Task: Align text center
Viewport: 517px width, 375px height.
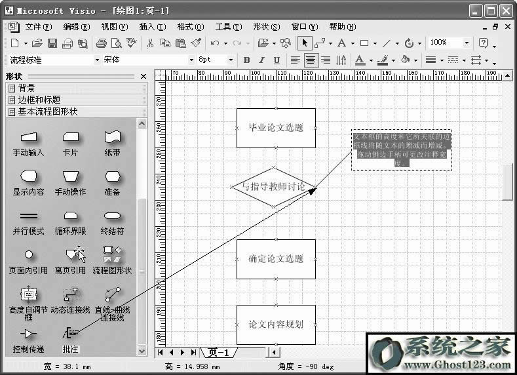Action: 311,60
